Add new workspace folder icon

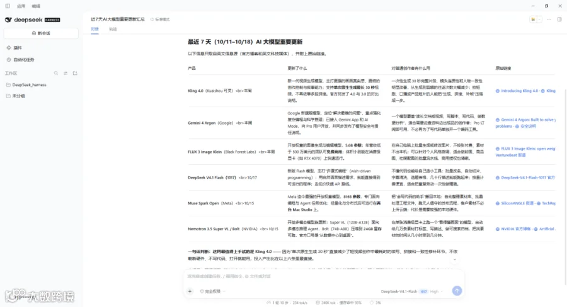point(75,73)
